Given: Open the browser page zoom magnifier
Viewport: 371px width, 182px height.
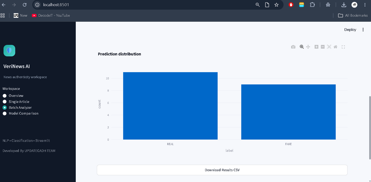Looking at the screenshot, I should [258, 5].
